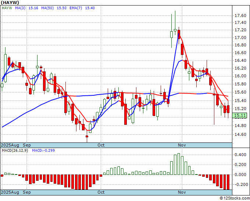250x201 pixels.
Task: Click the 15.80 price axis label
Action: [240, 84]
